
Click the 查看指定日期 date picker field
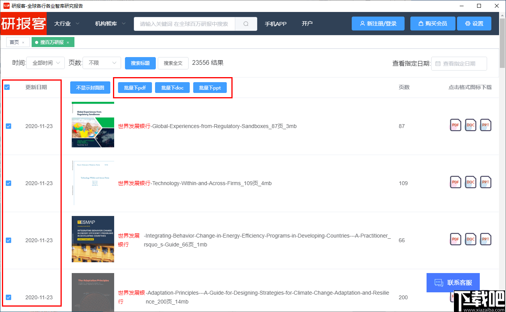click(459, 64)
